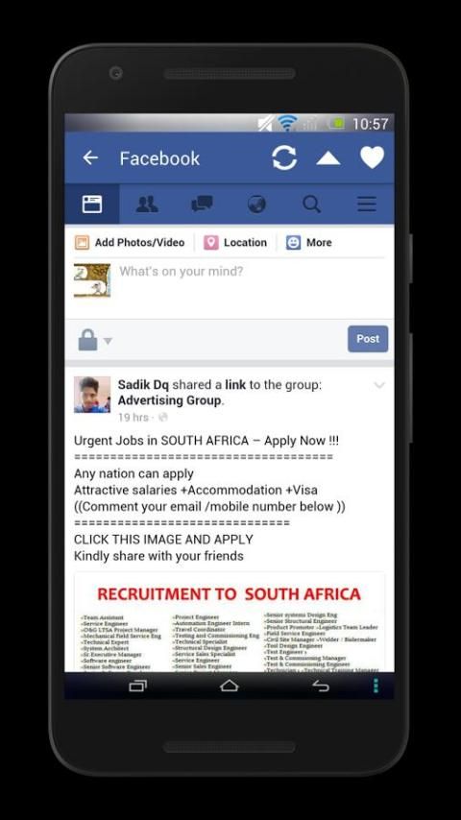This screenshot has height=820, width=461.
Task: Tap the refresh icon in header
Action: pos(284,157)
